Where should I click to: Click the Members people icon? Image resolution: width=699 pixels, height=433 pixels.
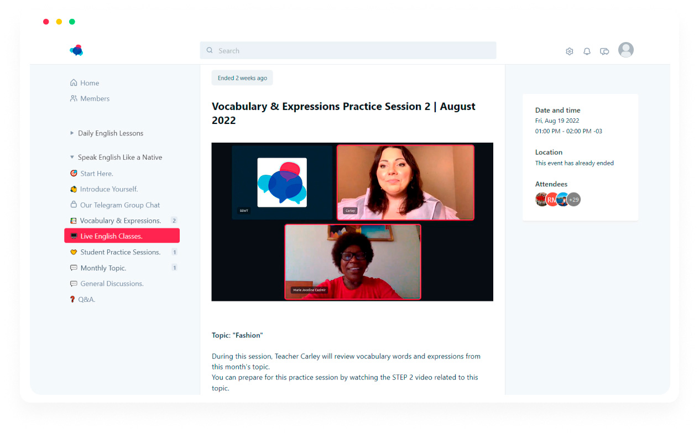coord(74,98)
